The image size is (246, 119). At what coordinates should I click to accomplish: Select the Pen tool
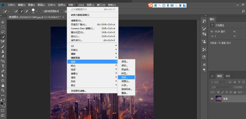[3, 71]
